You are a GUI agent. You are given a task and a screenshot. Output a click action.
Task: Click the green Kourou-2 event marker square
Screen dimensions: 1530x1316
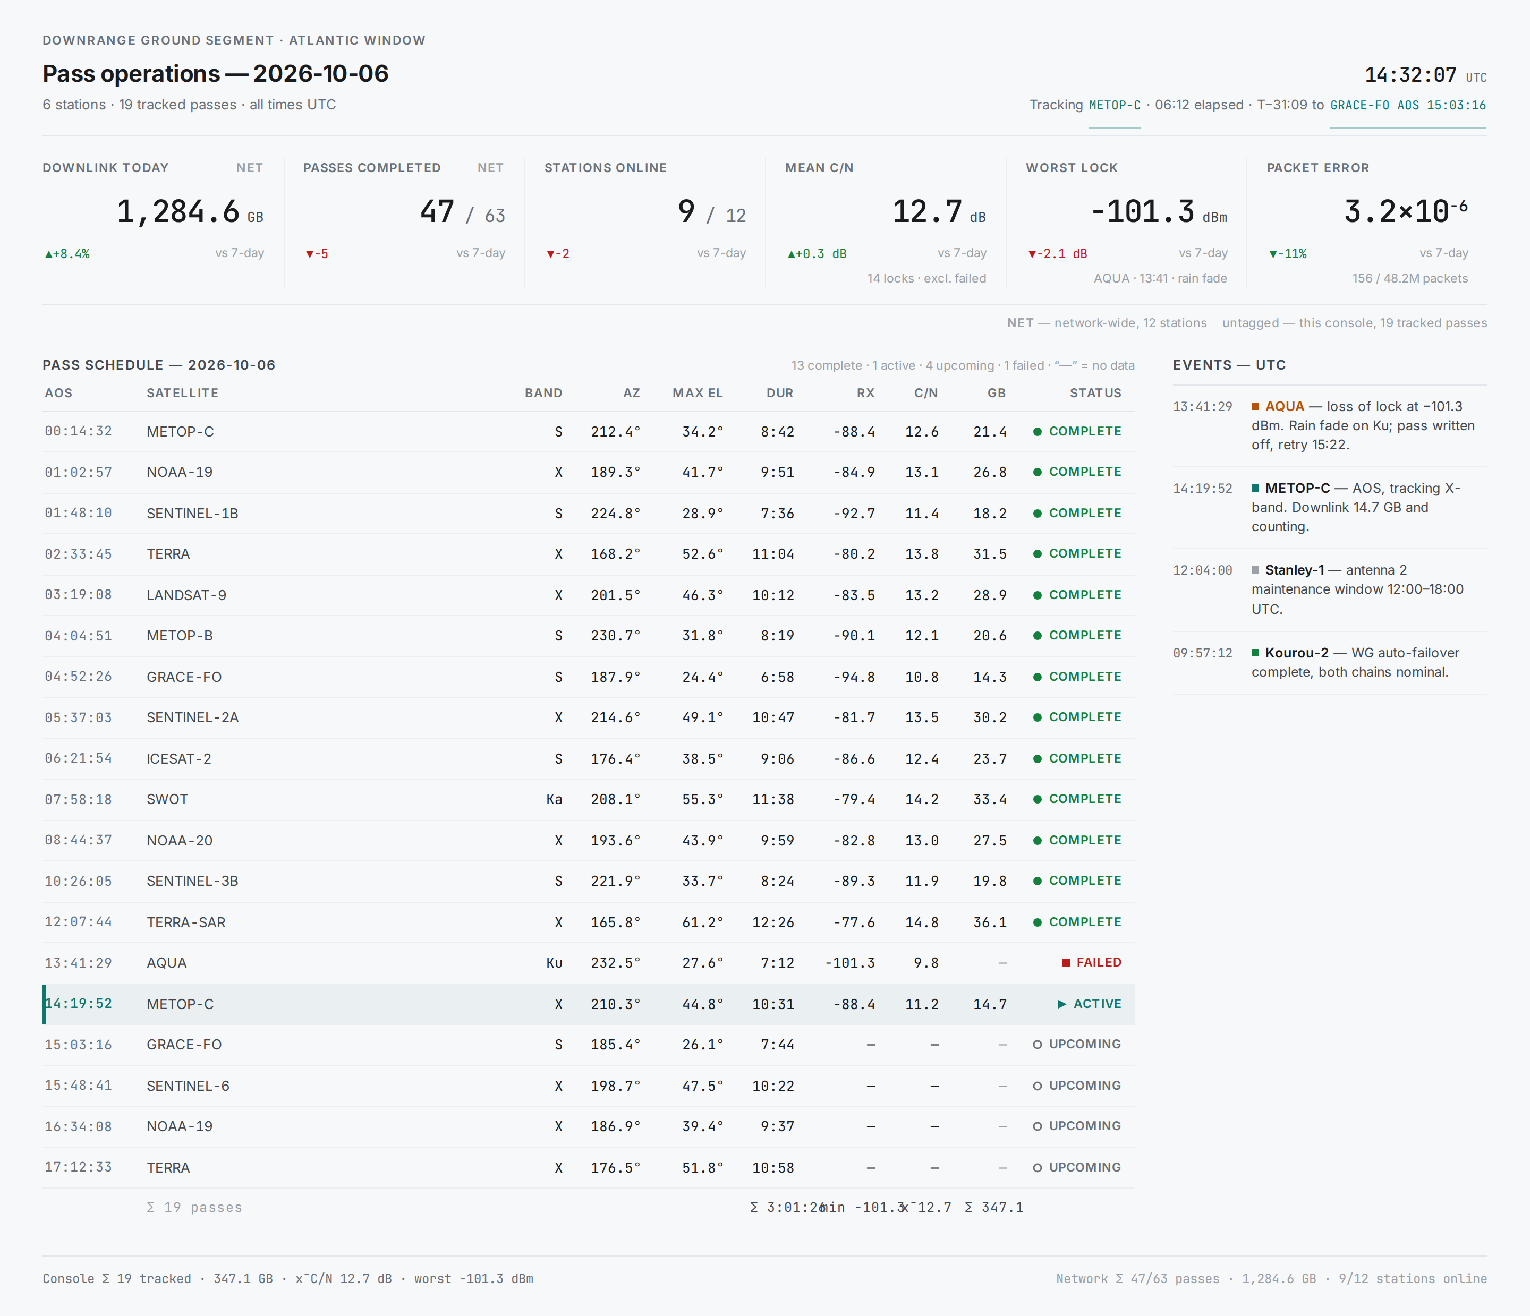[x=1255, y=653]
